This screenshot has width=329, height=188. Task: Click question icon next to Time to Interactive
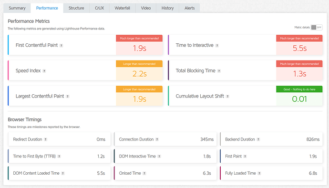(217, 45)
